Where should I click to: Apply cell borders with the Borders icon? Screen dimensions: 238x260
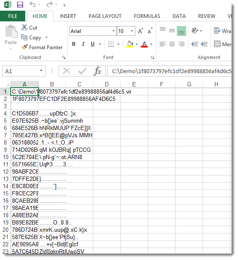tap(111, 44)
